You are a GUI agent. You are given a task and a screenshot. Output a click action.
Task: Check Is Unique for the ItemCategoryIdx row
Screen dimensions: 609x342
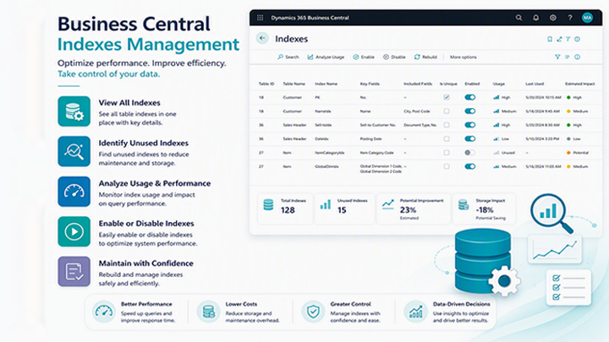[x=447, y=153]
